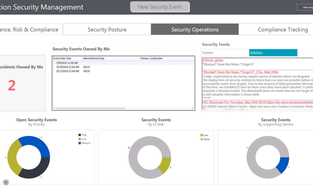Show the Twitter security feed tab

(225, 53)
